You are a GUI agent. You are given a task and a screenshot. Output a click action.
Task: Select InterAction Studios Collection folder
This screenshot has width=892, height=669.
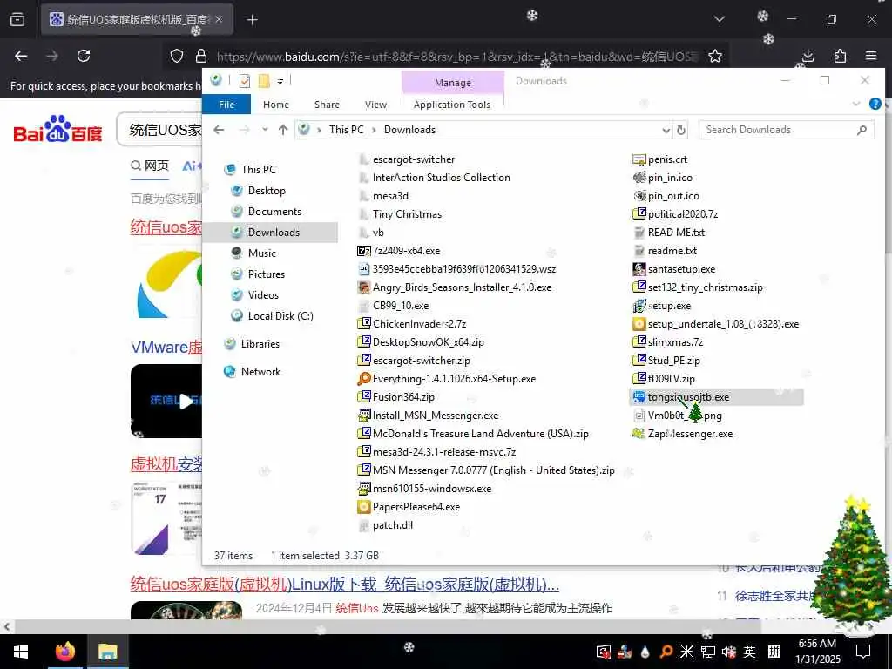pos(441,178)
